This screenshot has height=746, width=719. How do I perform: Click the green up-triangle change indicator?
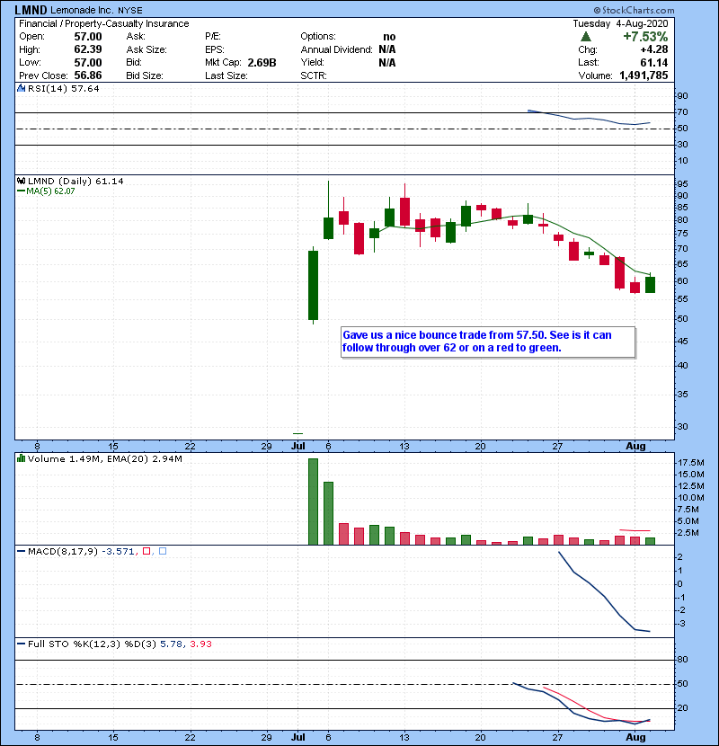click(x=586, y=37)
